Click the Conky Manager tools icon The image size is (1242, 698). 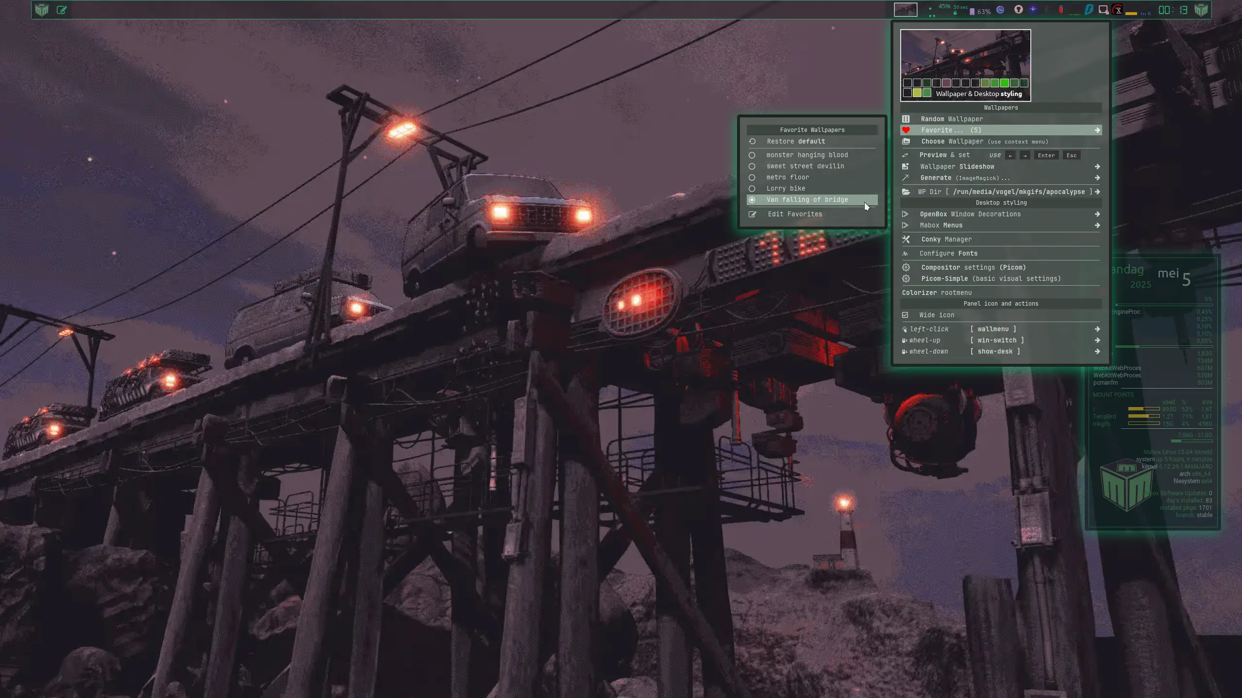(906, 239)
